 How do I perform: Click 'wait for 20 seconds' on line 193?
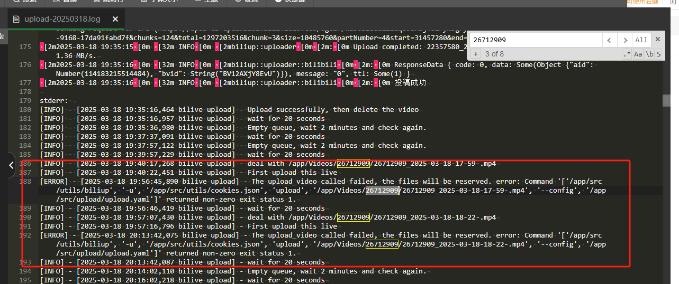coord(286,262)
